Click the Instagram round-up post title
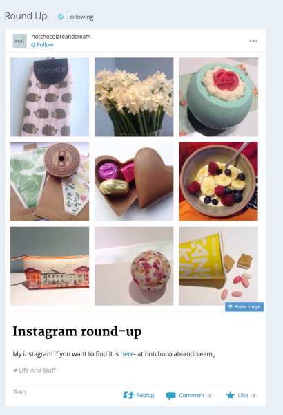This screenshot has height=415, width=283. tap(77, 331)
